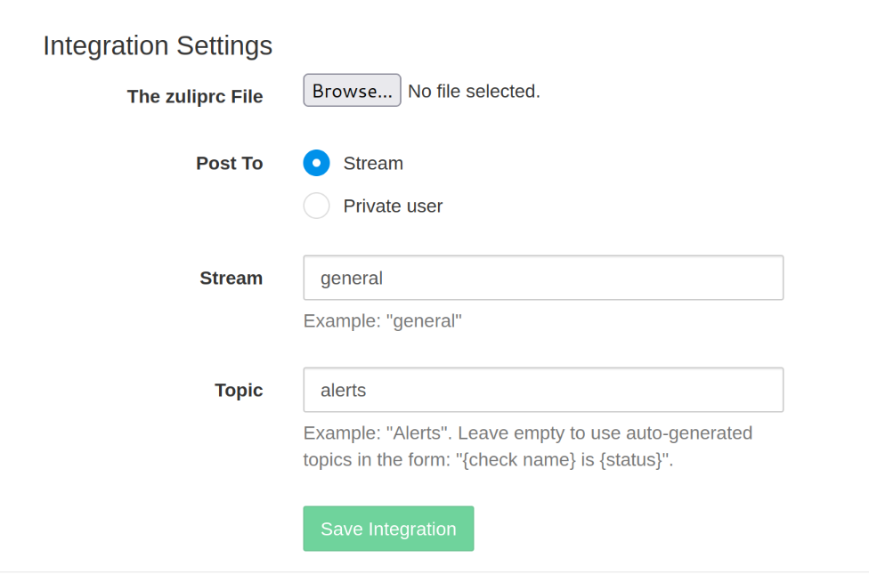Click the "The zuliprc File" label

click(x=195, y=96)
